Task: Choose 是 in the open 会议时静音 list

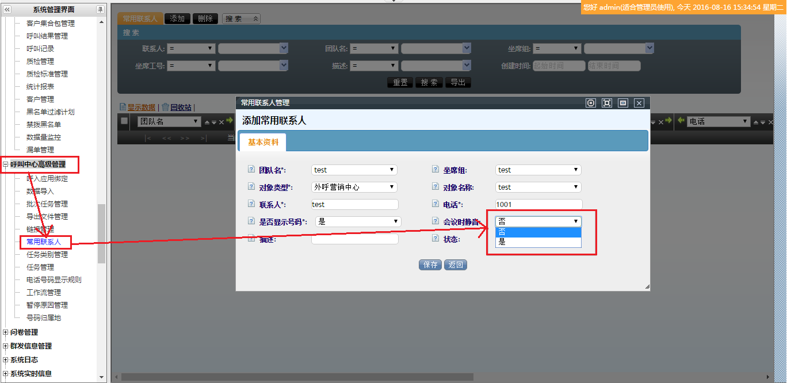Action: [x=538, y=242]
